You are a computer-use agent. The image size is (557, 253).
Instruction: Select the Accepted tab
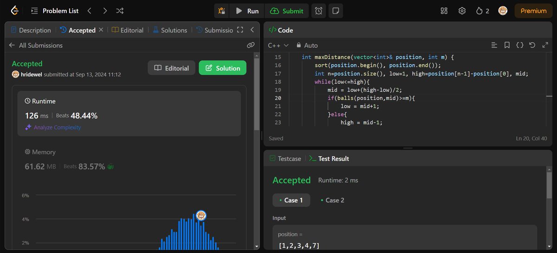tap(78, 30)
